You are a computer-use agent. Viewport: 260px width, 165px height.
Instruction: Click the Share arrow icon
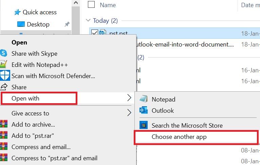pos(4,87)
